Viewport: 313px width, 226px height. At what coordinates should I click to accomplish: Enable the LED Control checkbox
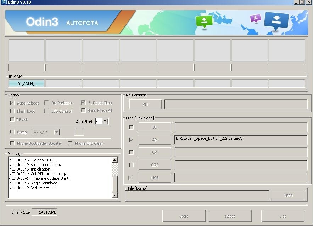tap(46, 111)
